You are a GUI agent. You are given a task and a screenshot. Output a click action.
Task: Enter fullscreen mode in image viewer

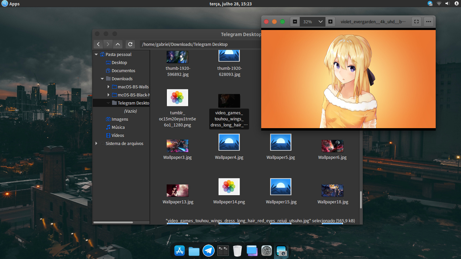[416, 22]
